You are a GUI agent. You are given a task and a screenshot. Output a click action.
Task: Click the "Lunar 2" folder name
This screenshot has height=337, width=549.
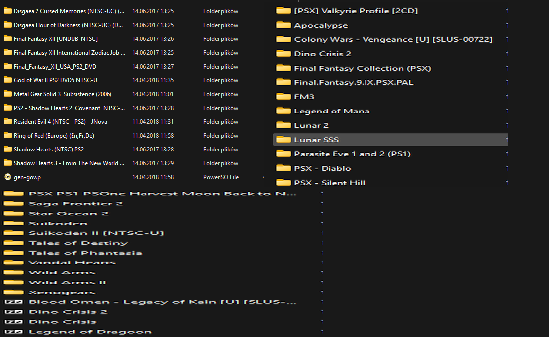311,125
